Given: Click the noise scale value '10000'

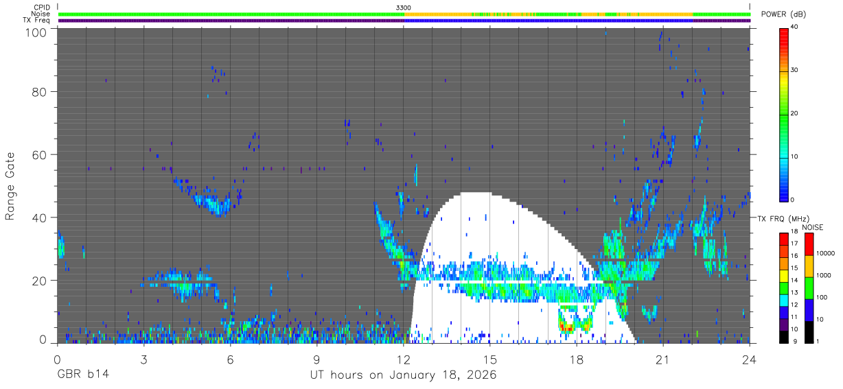Looking at the screenshot, I should coord(826,253).
